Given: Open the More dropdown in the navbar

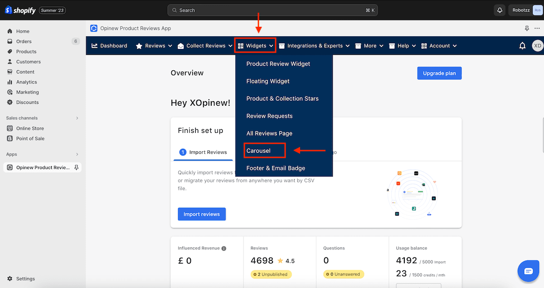Looking at the screenshot, I should (369, 45).
